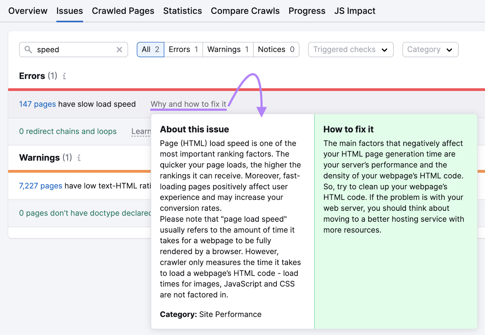
Task: Click the chevron on Triggered checks
Action: pos(385,49)
